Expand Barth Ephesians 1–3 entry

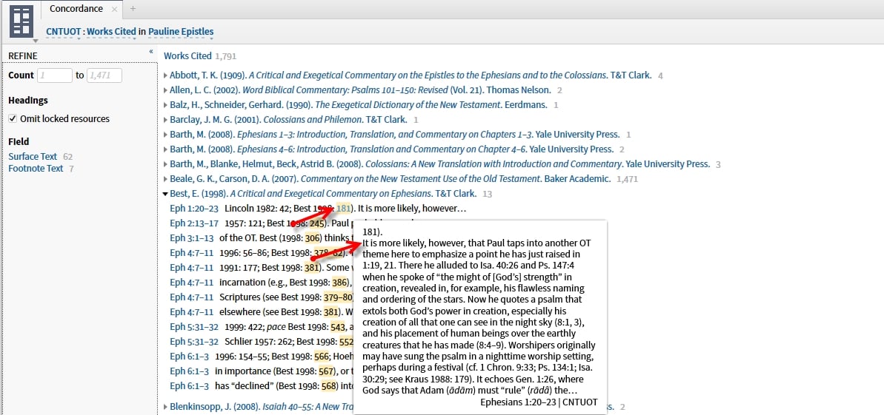pos(165,135)
